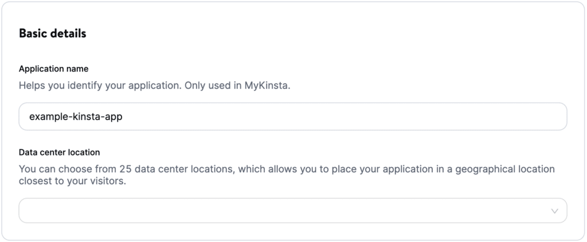Select the "Basic details" heading

[52, 34]
